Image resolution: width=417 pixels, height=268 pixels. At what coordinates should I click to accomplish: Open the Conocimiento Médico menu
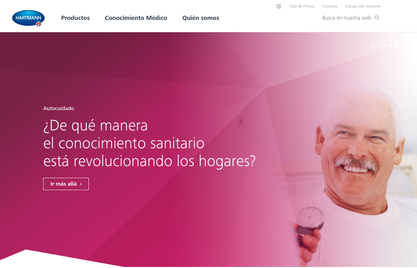[136, 18]
